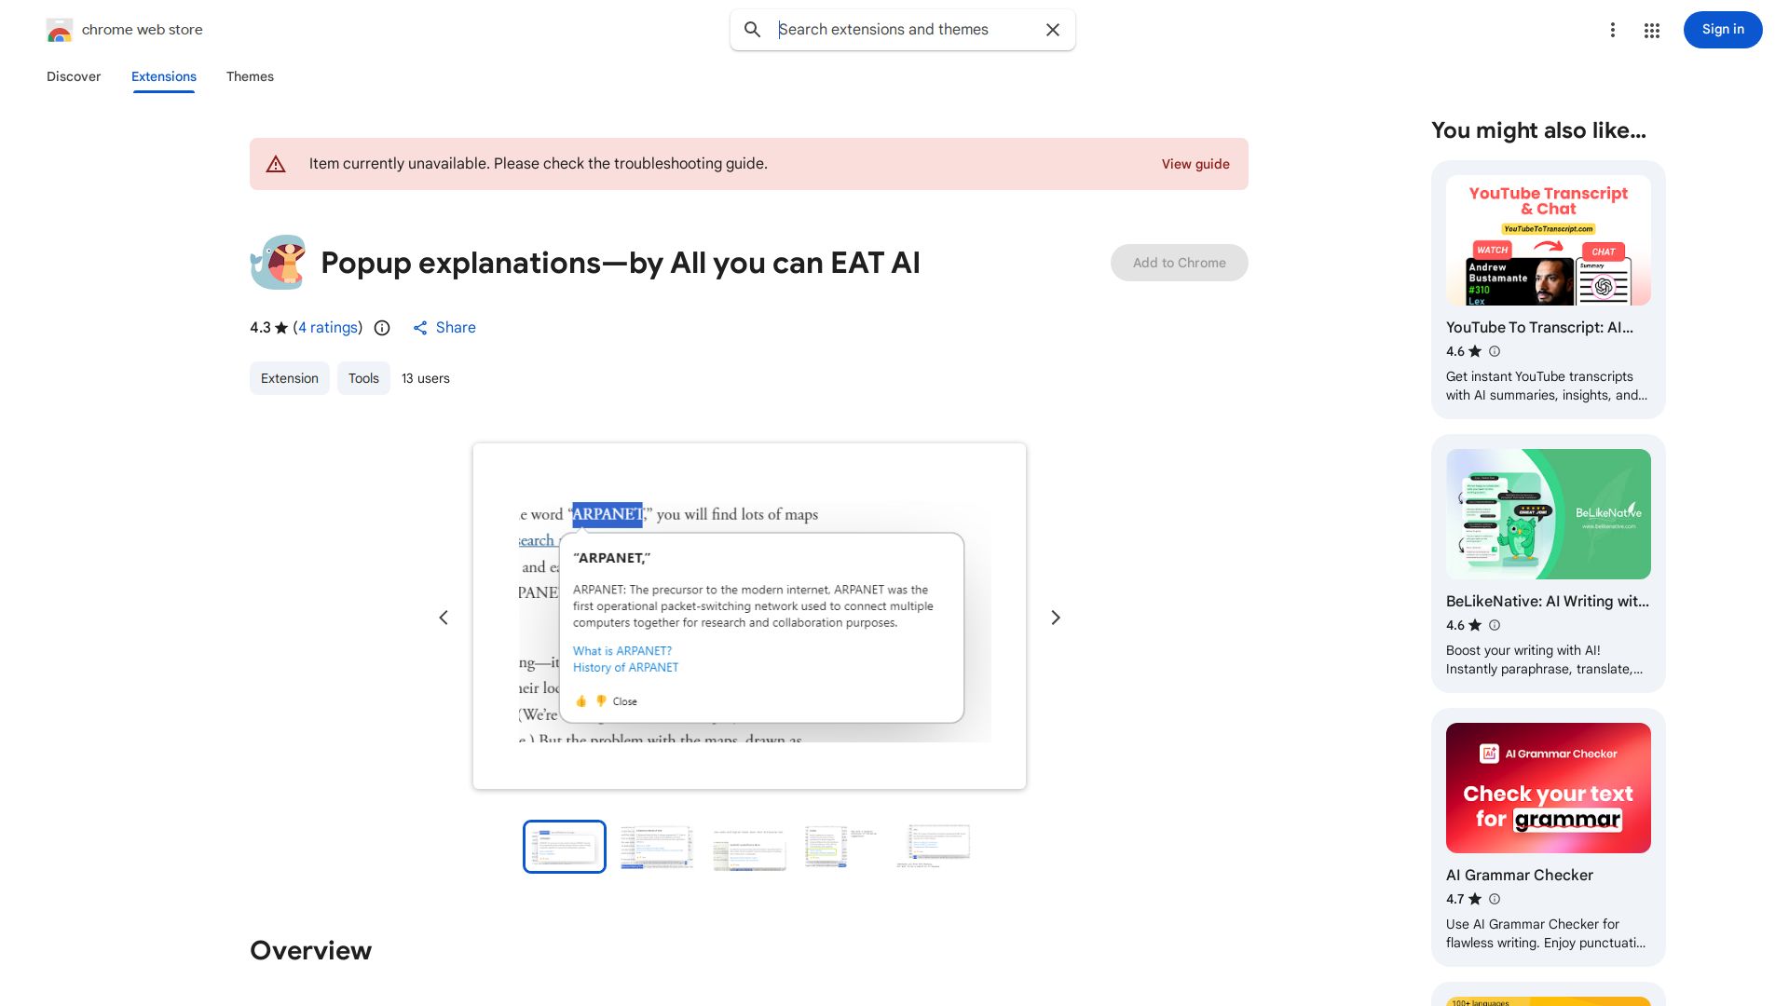
Task: Click the Chrome Web Store logo icon
Action: [60, 31]
